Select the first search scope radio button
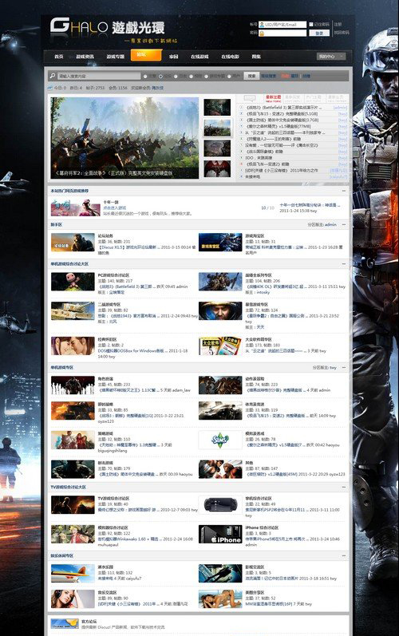Image resolution: width=399 pixels, height=636 pixels. point(145,77)
